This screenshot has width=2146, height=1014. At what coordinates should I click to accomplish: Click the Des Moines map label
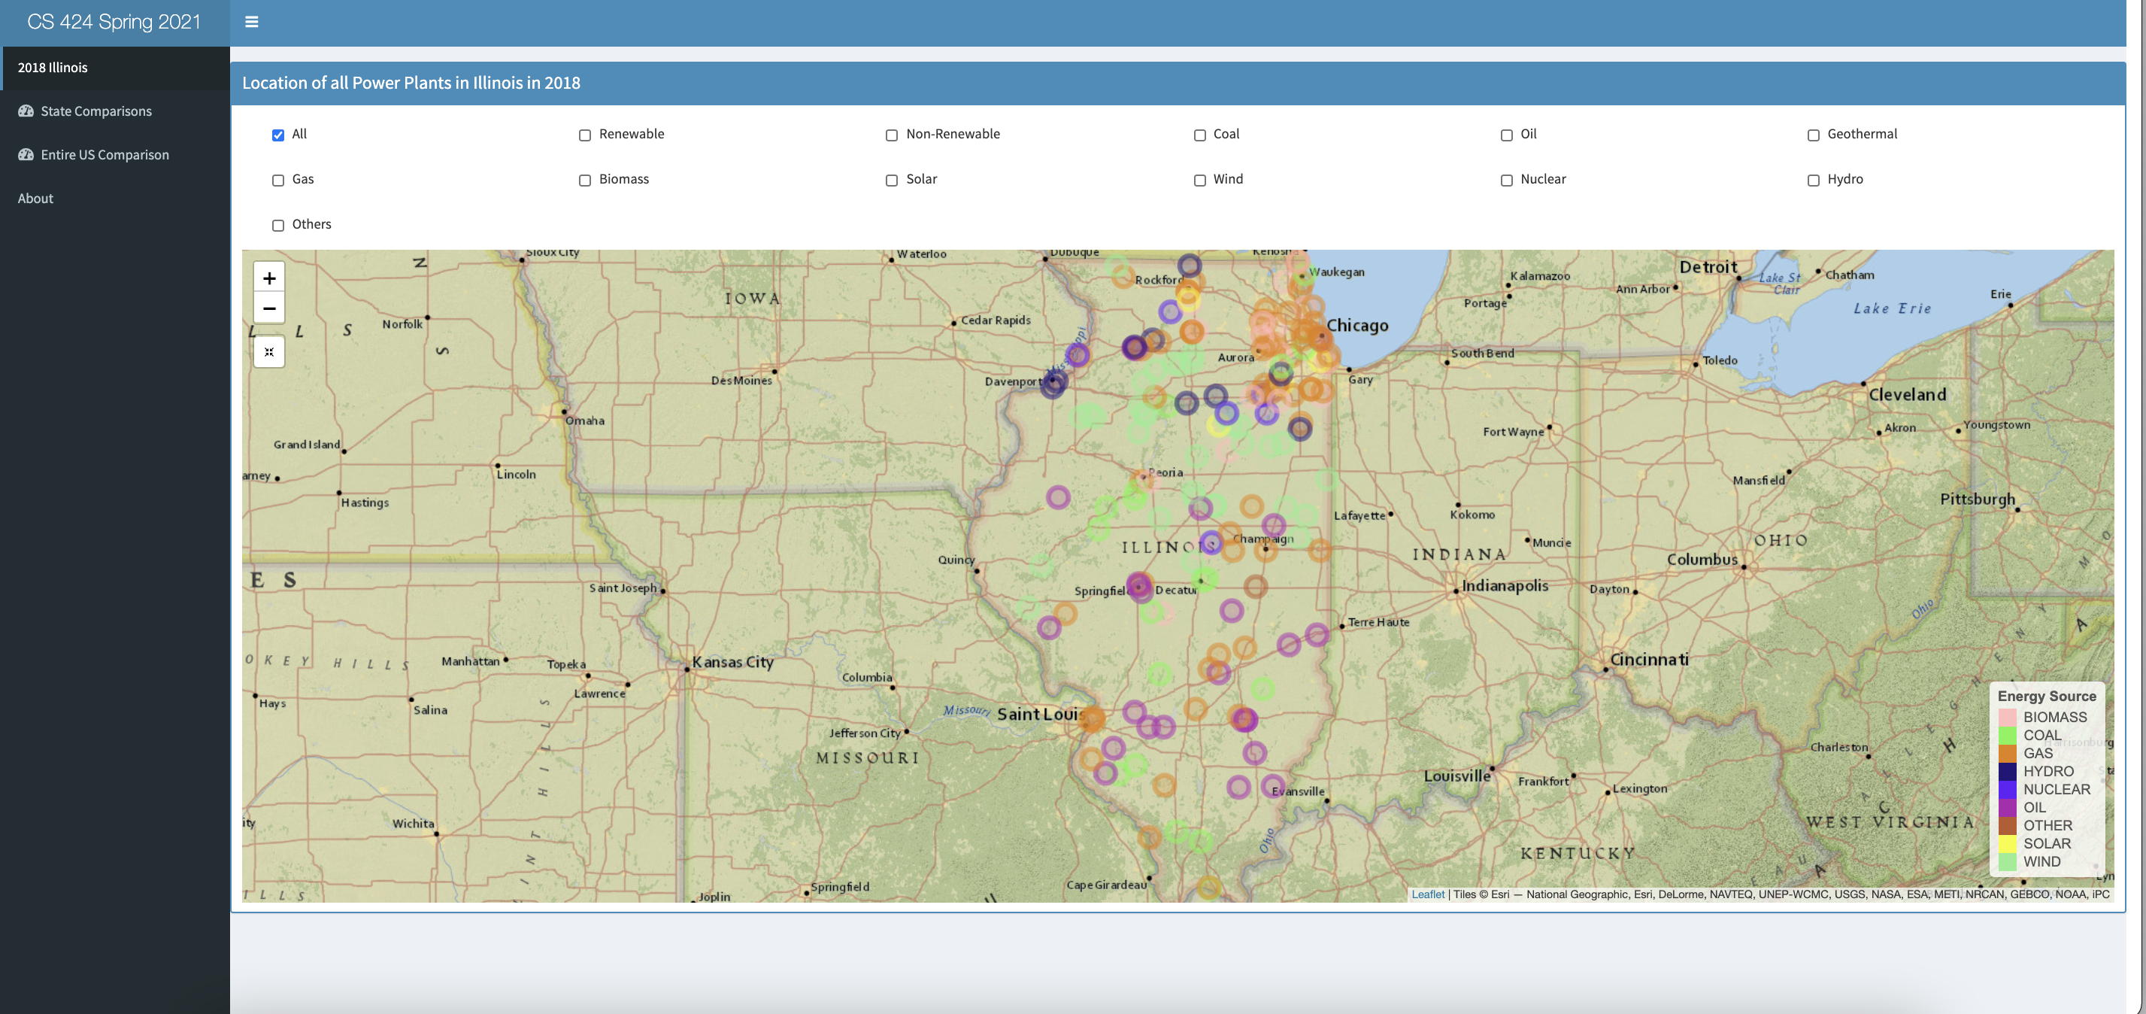741,381
